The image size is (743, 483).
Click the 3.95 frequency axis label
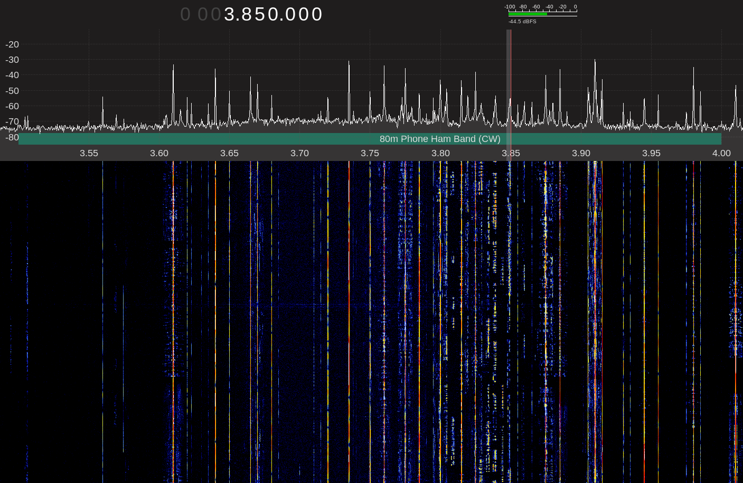tap(651, 153)
